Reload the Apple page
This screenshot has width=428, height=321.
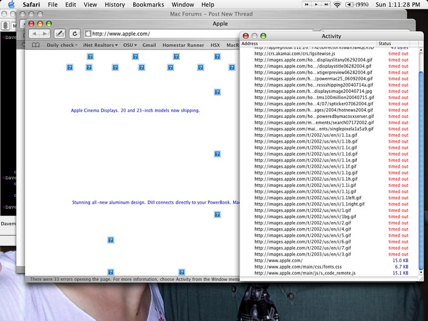74,34
